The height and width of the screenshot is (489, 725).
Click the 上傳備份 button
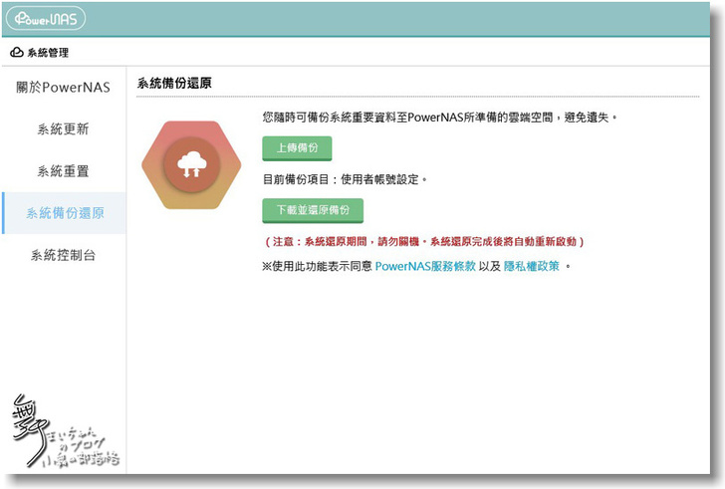(x=297, y=148)
